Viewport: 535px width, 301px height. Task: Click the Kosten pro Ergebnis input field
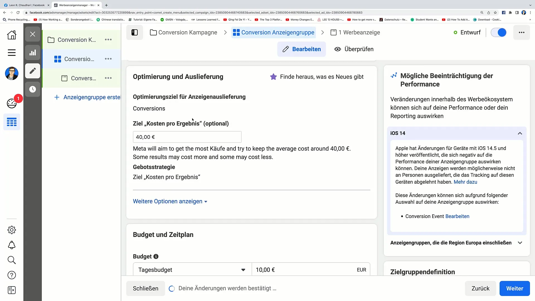click(187, 137)
